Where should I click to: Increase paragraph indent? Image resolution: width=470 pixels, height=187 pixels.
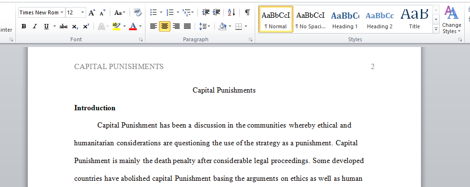tap(216, 12)
